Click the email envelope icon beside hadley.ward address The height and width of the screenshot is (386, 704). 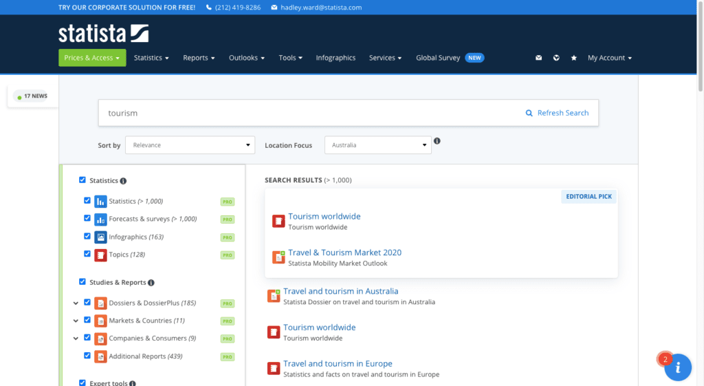274,8
